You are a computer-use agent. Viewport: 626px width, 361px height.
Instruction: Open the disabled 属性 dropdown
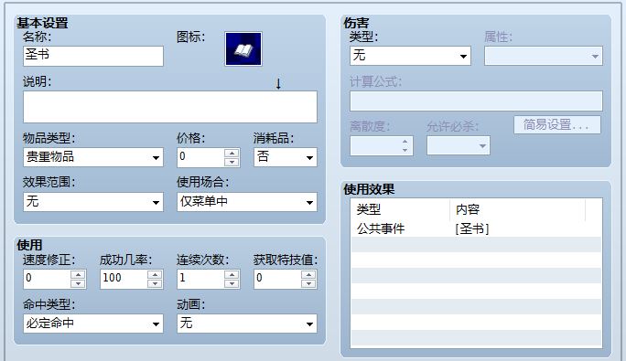(x=544, y=56)
